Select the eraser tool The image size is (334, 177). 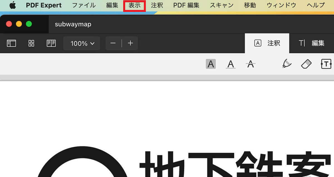(306, 64)
